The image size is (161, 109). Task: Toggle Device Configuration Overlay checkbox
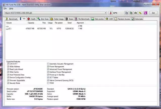pos(8,78)
